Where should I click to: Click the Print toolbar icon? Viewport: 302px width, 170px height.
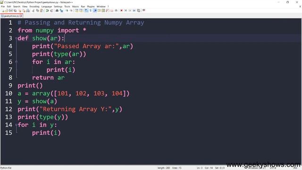pyautogui.click(x=28, y=10)
